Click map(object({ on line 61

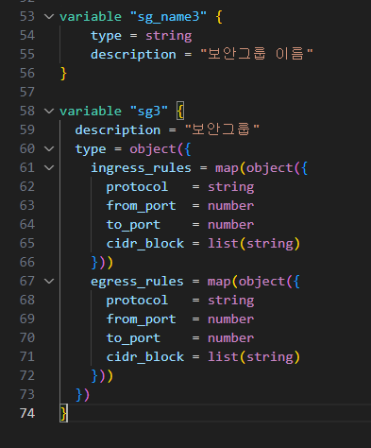261,168
